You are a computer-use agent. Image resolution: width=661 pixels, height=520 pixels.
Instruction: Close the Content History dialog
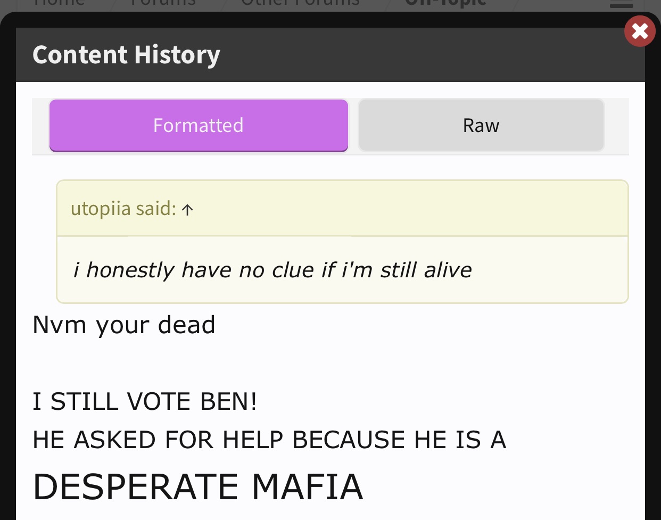tap(640, 31)
